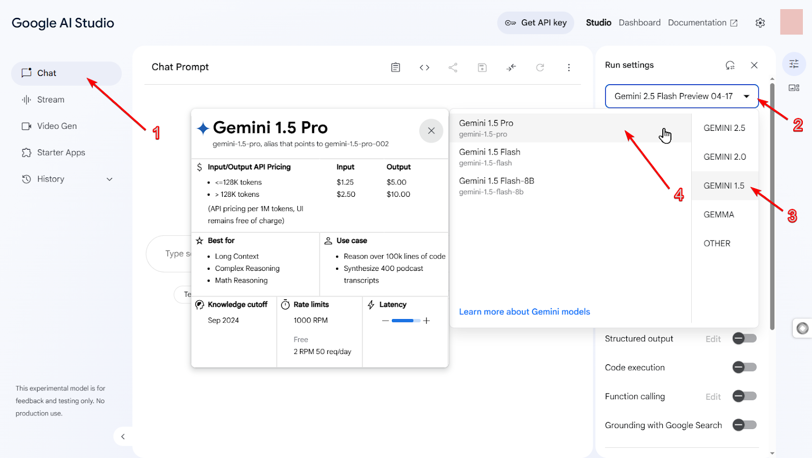Click the Get API key button
Viewport: 812px width, 458px height.
(536, 23)
